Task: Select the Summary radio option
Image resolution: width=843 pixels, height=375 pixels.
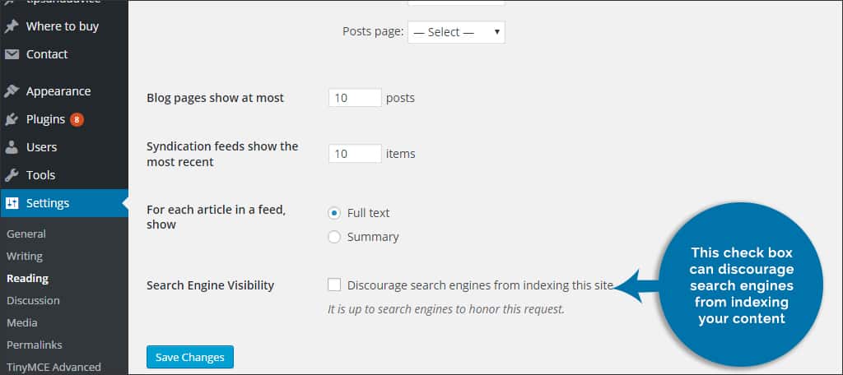Action: pyautogui.click(x=334, y=237)
